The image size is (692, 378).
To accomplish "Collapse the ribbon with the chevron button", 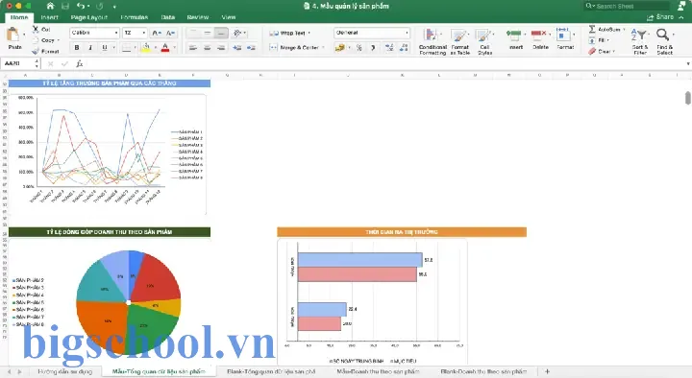I will 681,17.
